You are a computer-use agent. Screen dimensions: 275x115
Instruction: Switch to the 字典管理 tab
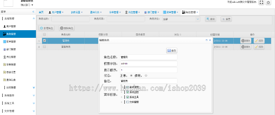coord(114,12)
